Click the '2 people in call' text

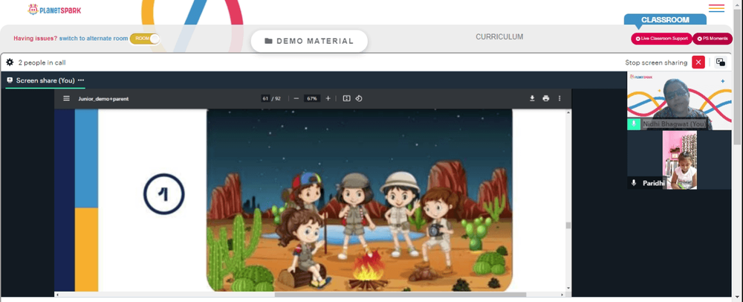point(42,62)
